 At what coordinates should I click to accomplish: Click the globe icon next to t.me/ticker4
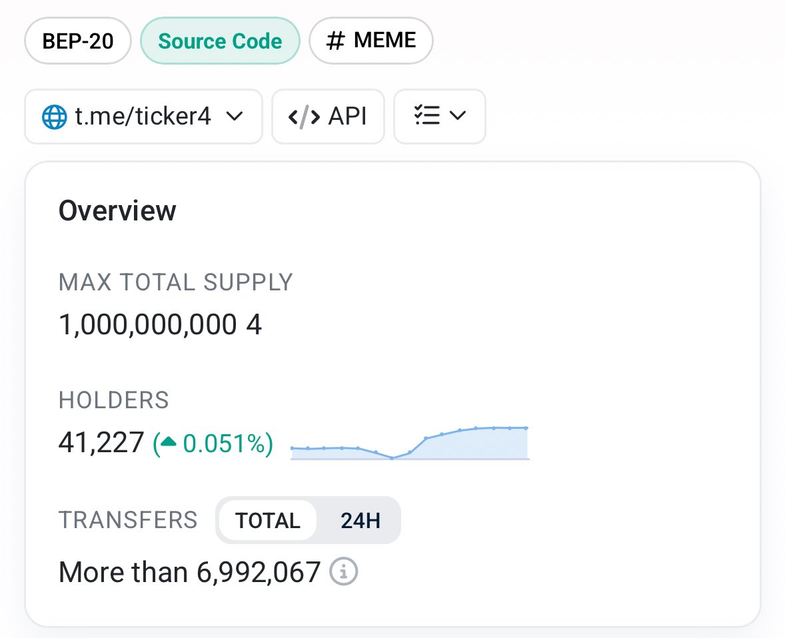(54, 117)
